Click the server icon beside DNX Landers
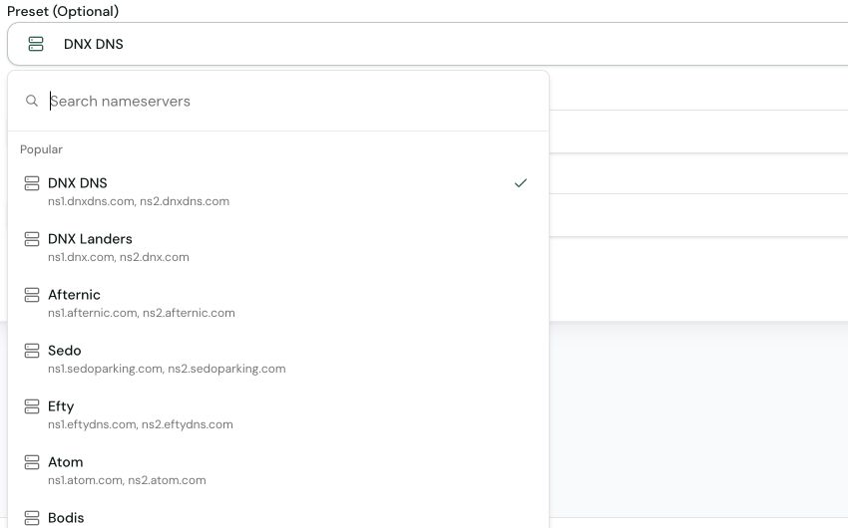848x528 pixels. (32, 239)
